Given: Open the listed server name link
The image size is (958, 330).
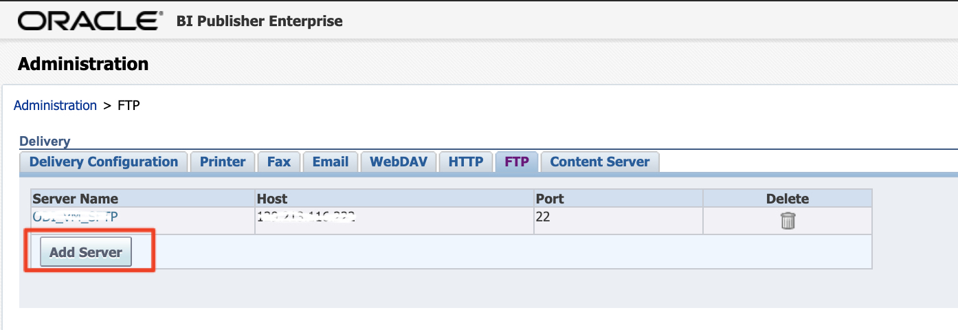Looking at the screenshot, I should 76,217.
